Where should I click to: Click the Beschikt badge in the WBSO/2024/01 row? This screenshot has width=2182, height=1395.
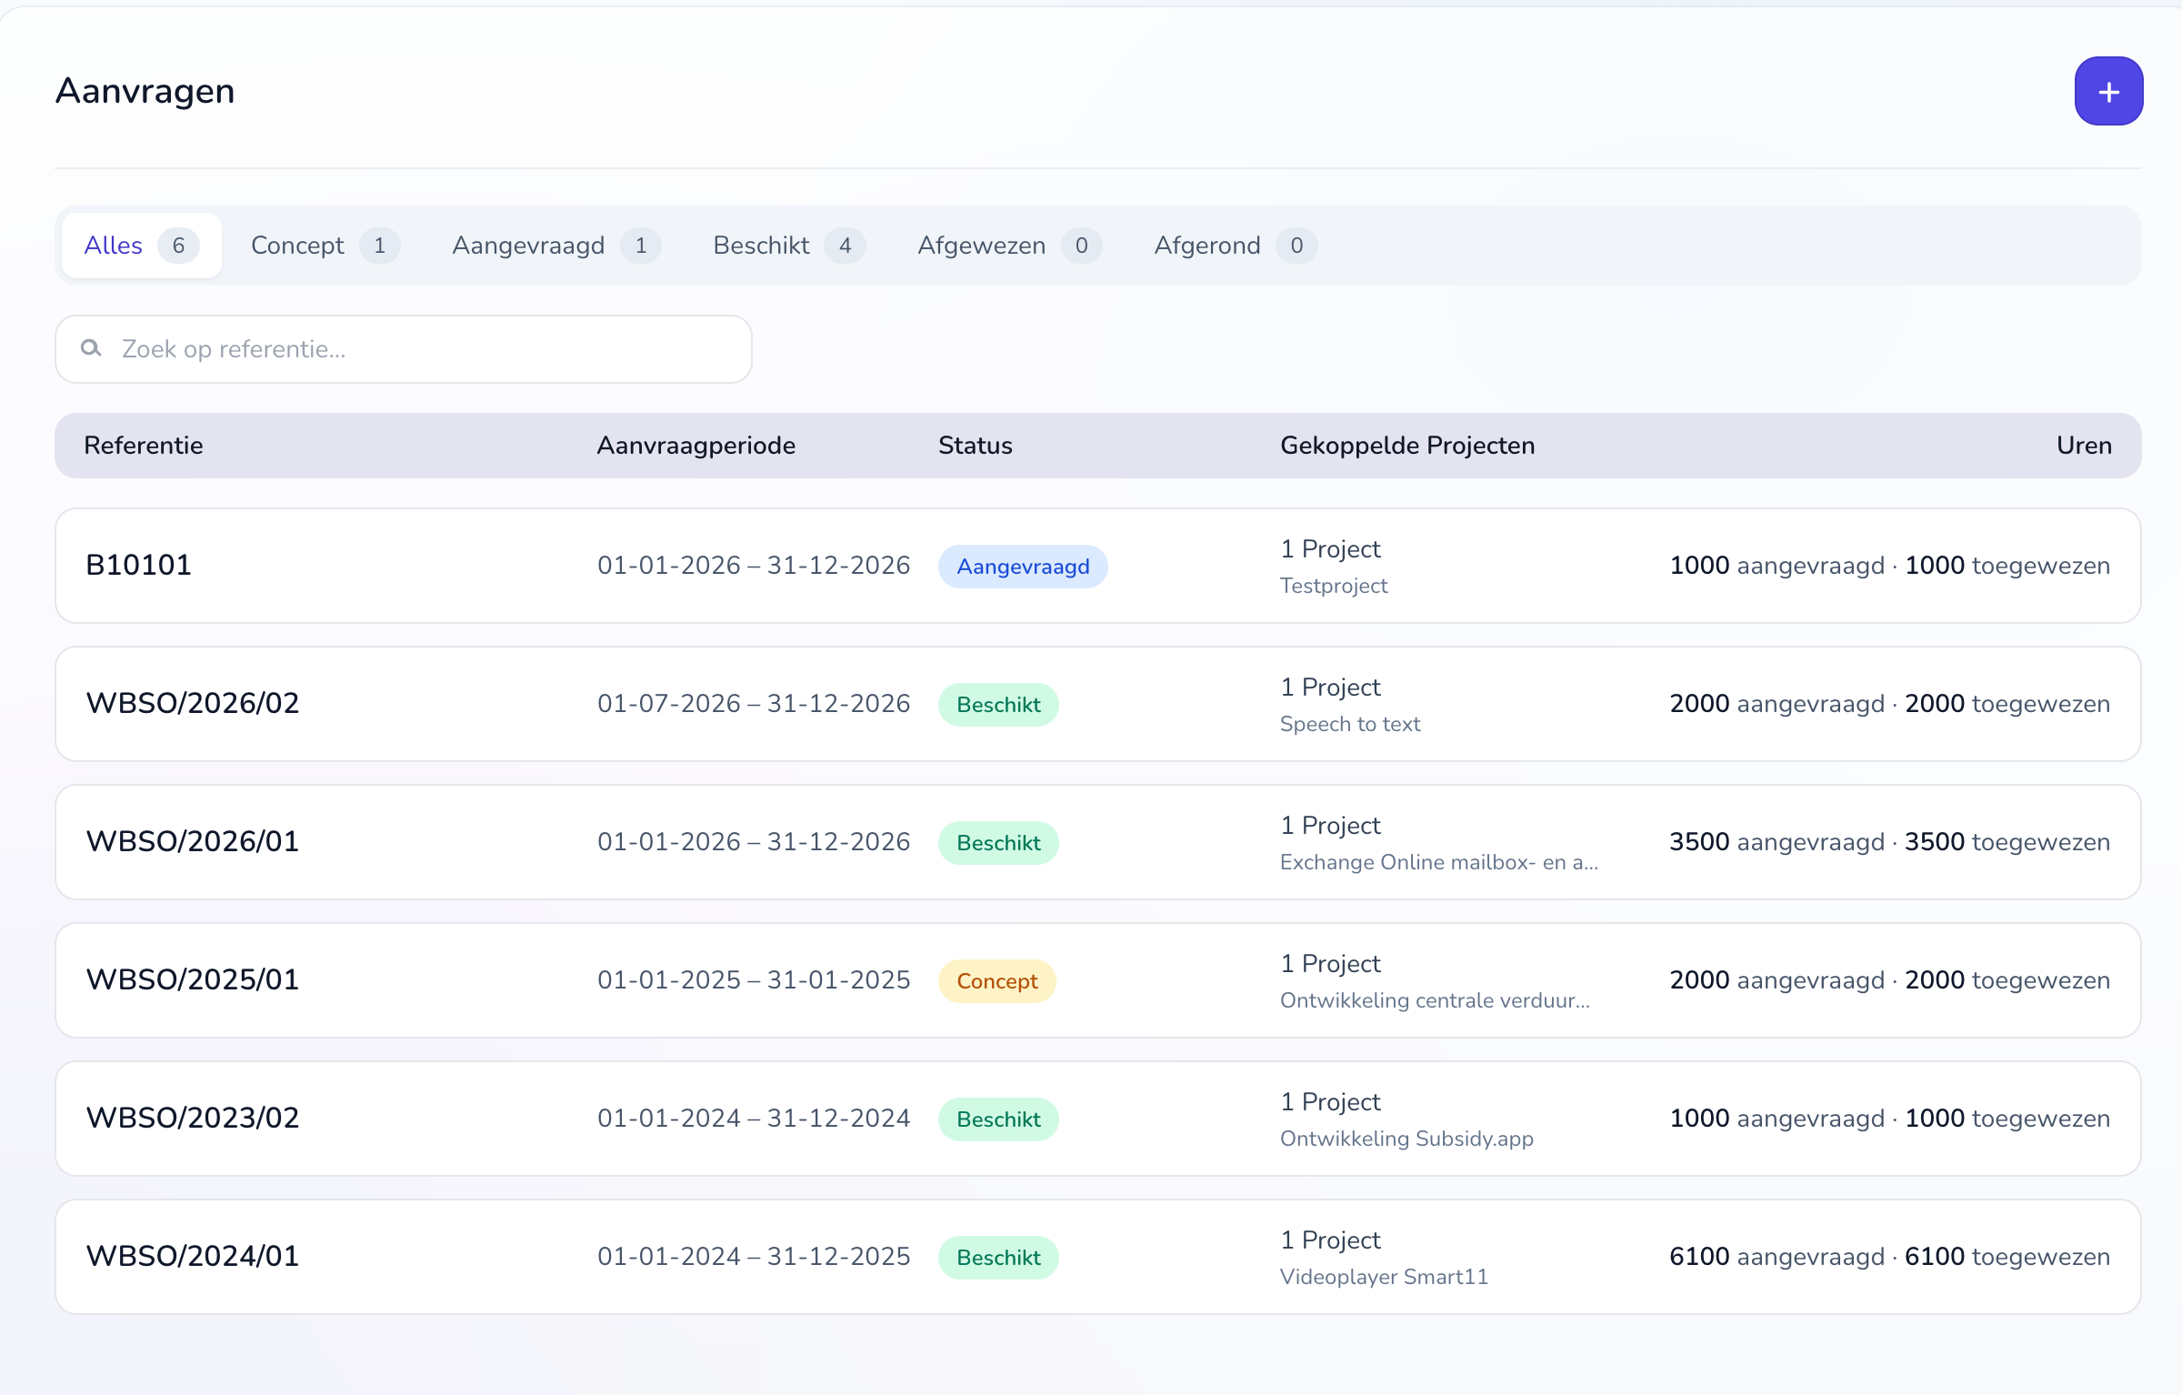(x=998, y=1258)
